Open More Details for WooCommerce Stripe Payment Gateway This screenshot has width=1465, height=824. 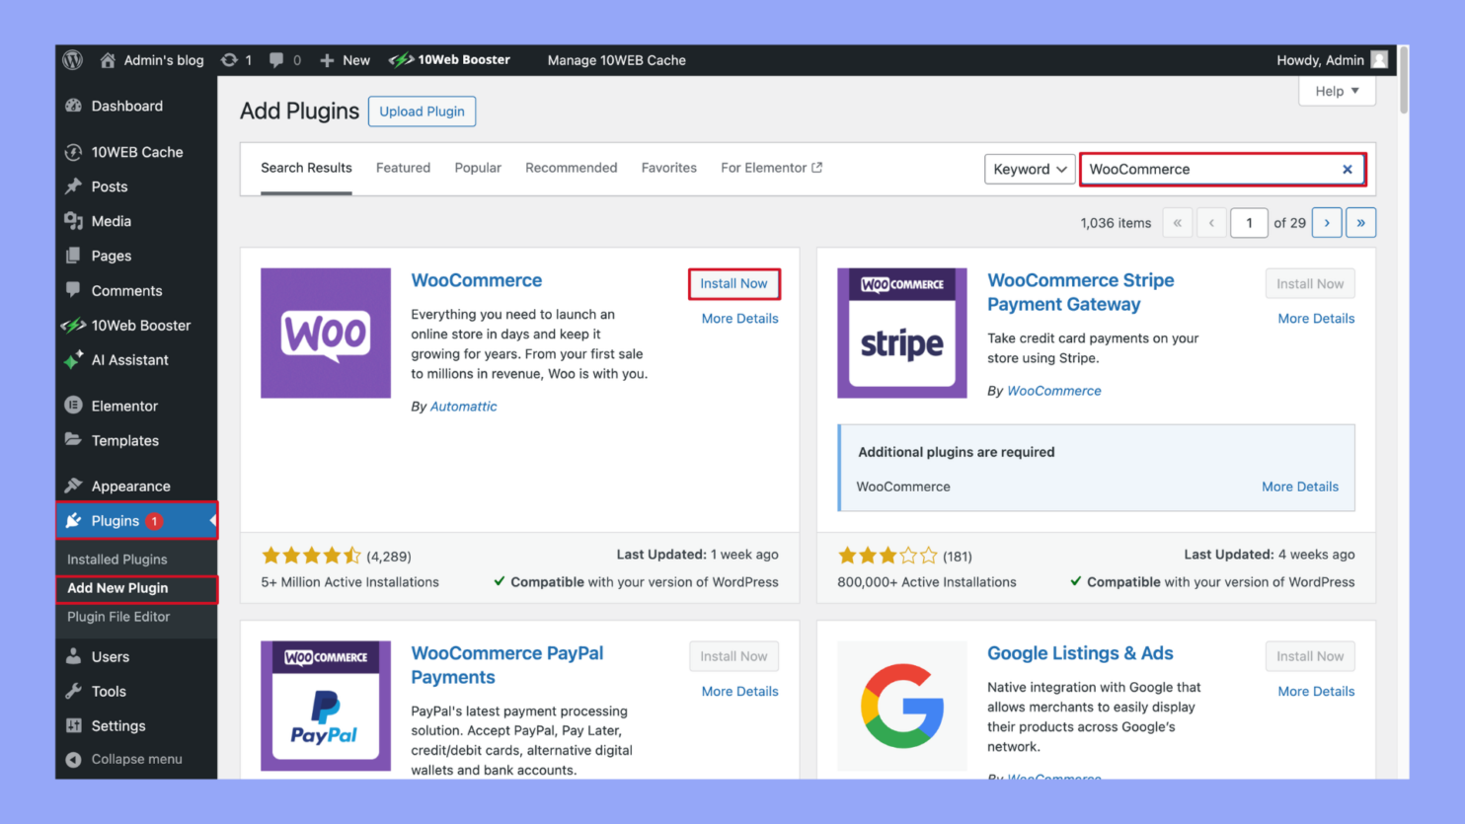click(1316, 318)
